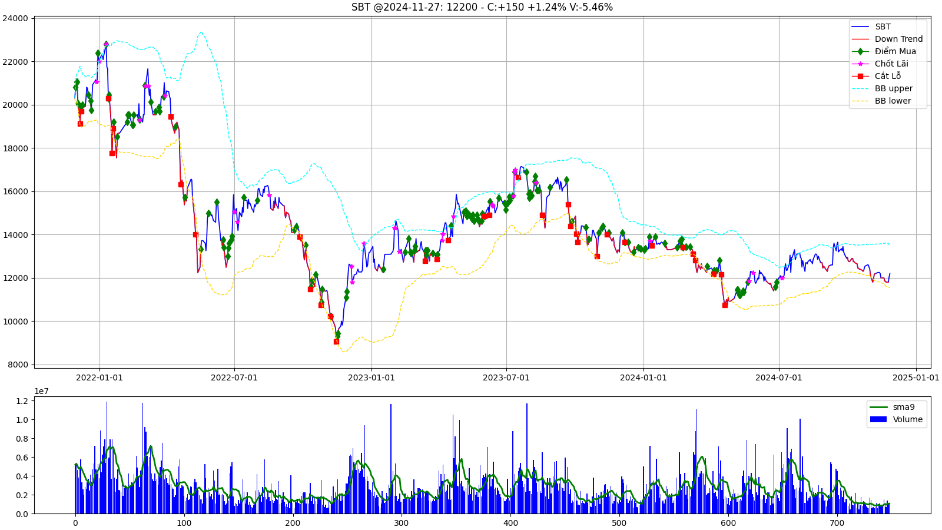942x530 pixels.
Task: Click the 18000 price axis label
Action: (15, 148)
